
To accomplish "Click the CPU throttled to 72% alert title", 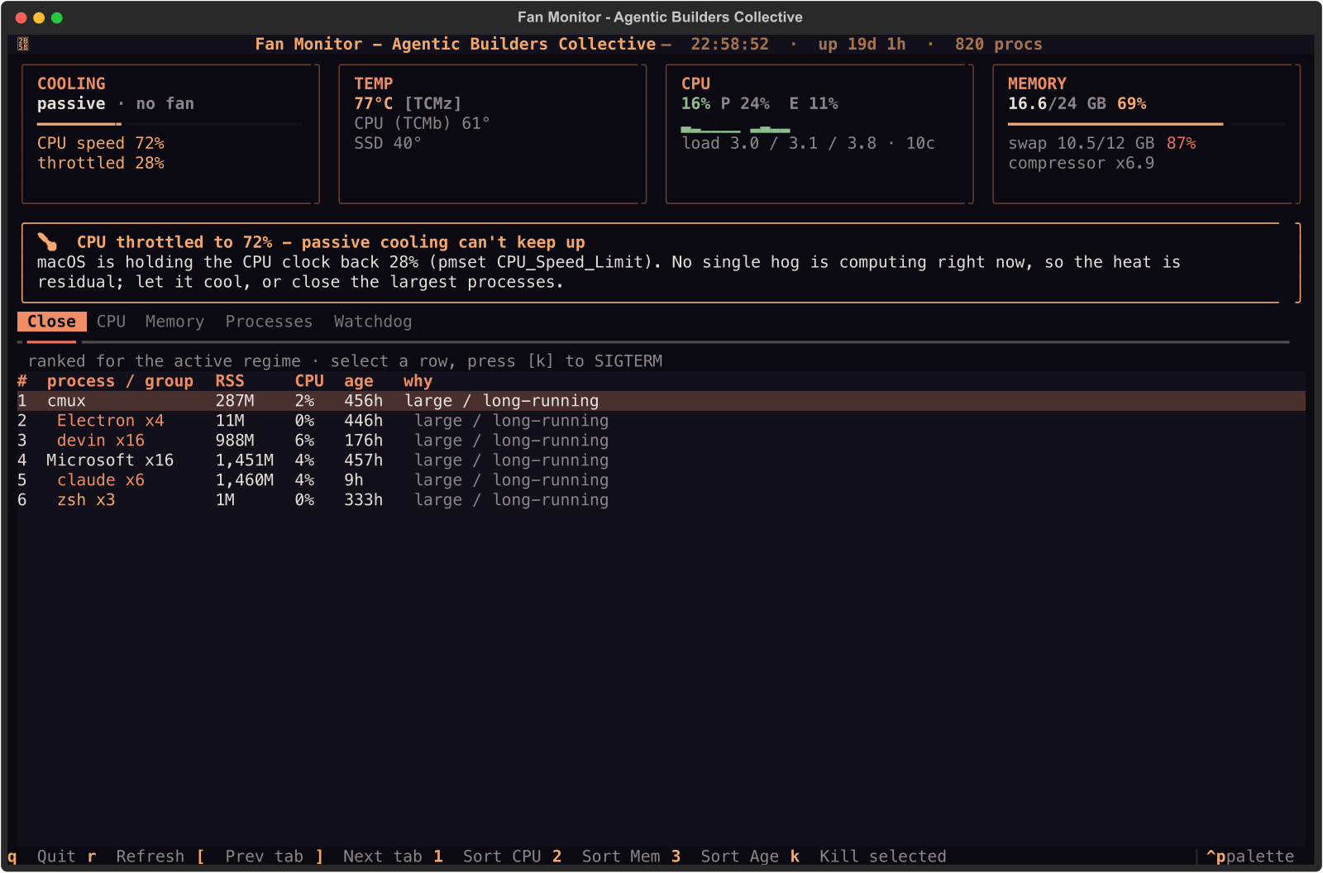I will [x=331, y=242].
